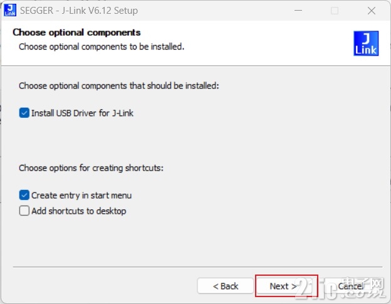Click the 21ic watermark logo
The height and width of the screenshot is (304, 391).
341,288
